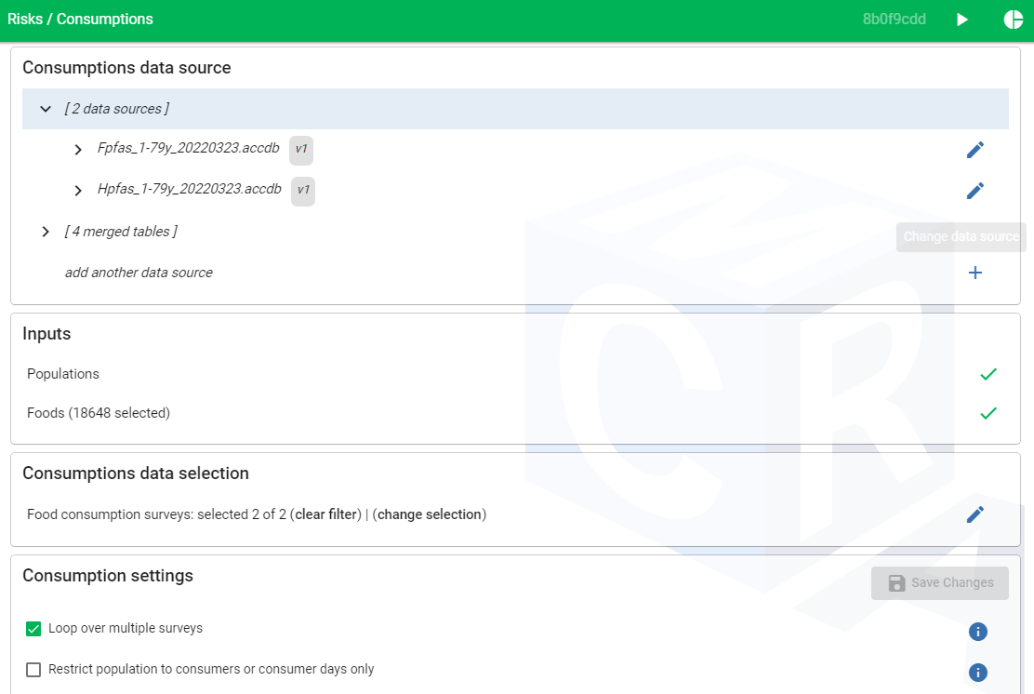Expand the Hpfas_1-79y_20220323.accdb entry

(x=78, y=191)
